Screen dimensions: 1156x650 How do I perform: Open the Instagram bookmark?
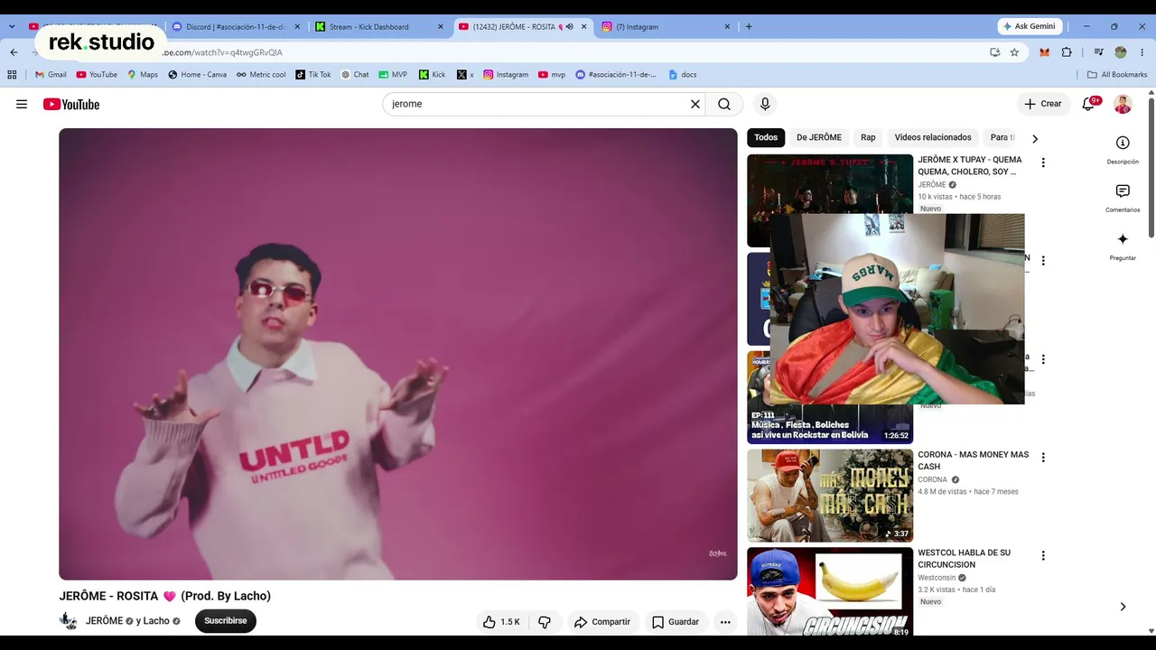[506, 75]
